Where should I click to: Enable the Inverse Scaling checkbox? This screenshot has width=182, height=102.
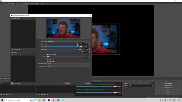coord(48,54)
